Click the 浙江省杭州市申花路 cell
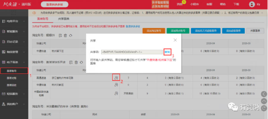 point(63,78)
